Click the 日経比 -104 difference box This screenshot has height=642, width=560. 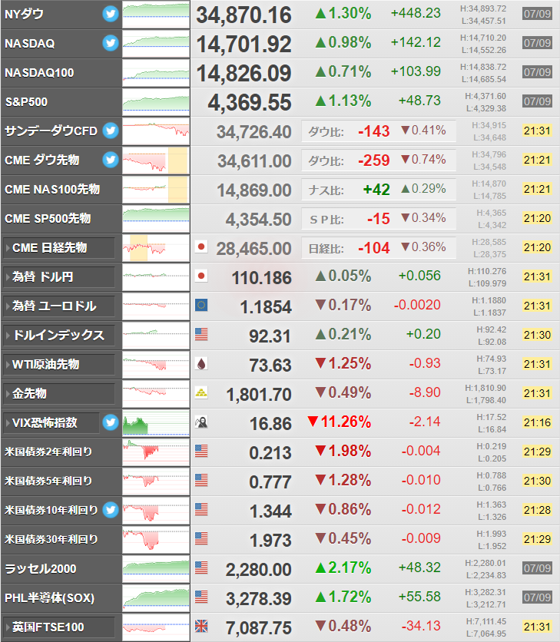click(379, 248)
